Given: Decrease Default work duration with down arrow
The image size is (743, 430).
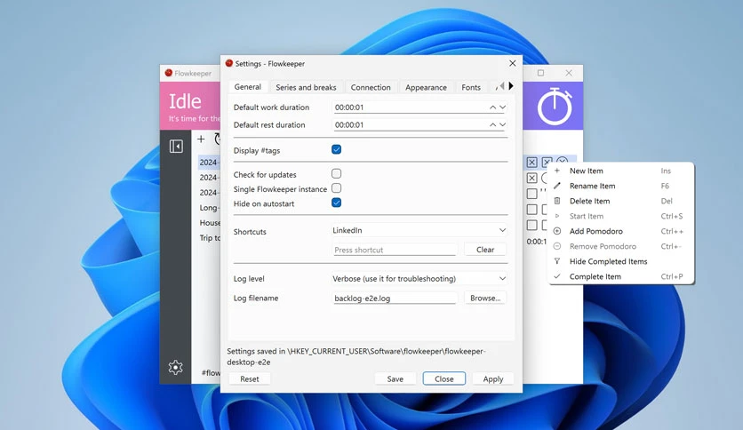Looking at the screenshot, I should point(502,107).
